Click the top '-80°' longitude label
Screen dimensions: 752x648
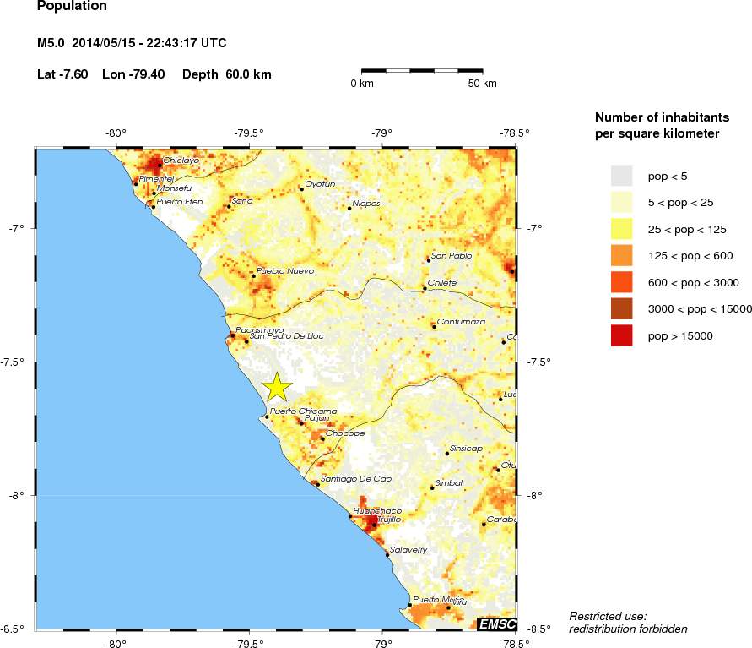116,133
